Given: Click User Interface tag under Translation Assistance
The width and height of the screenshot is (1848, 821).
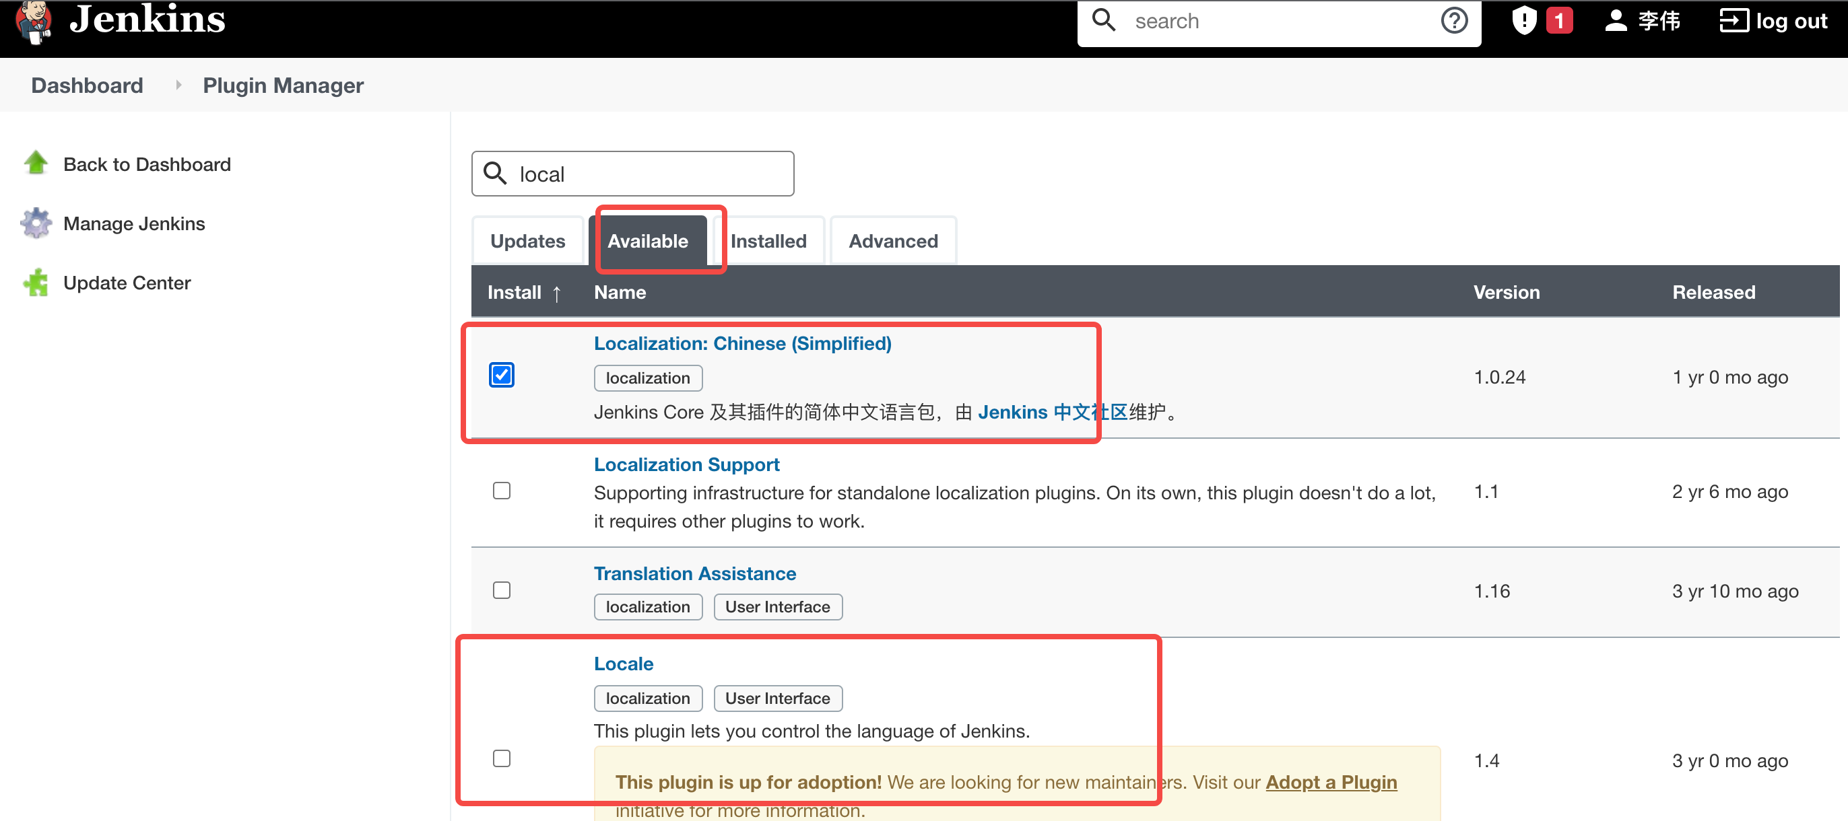Looking at the screenshot, I should point(778,606).
